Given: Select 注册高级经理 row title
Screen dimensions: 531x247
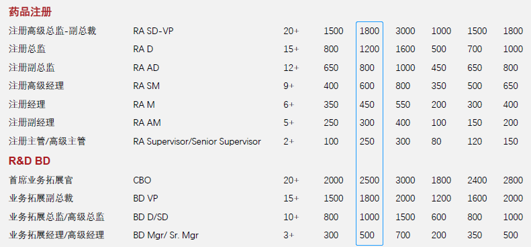Looking at the screenshot, I should click(36, 86).
